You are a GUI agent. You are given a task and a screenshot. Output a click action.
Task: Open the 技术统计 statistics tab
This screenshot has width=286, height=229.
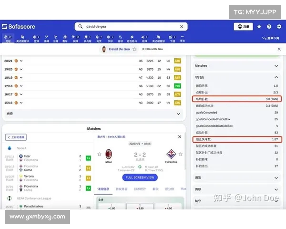pyautogui.click(x=140, y=189)
